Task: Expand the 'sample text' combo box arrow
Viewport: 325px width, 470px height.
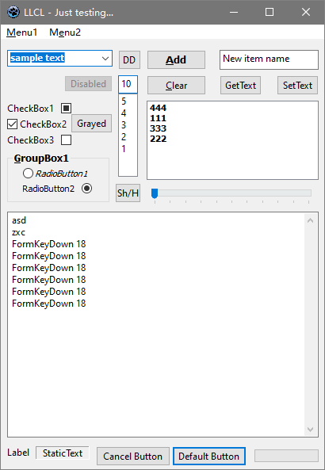Action: (105, 58)
